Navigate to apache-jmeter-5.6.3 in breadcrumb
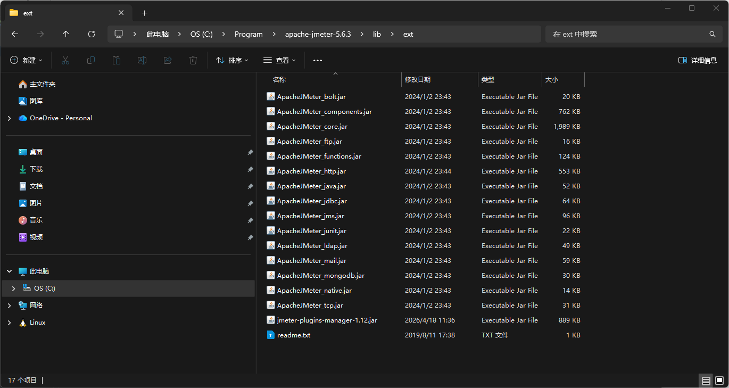The image size is (729, 388). pos(318,34)
